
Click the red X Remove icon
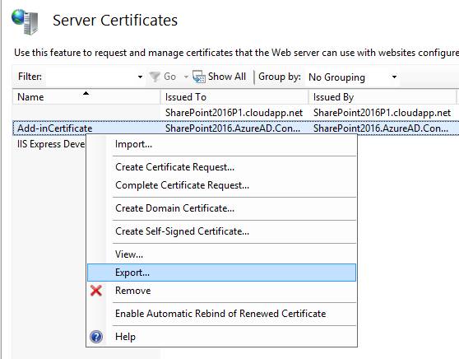(x=96, y=291)
